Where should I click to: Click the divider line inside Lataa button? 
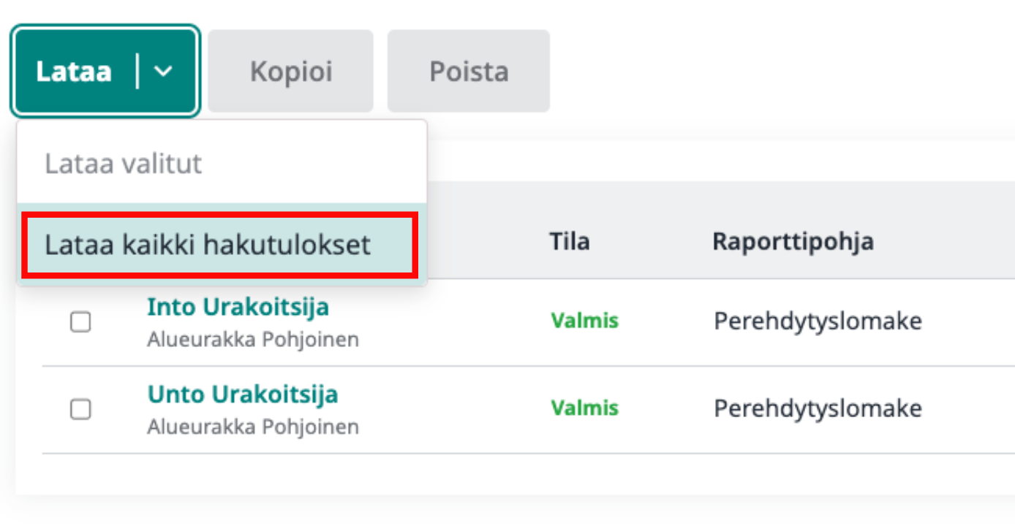tap(137, 72)
